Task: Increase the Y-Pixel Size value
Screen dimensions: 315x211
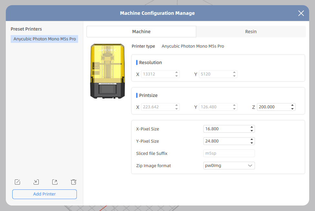Action: pos(252,139)
